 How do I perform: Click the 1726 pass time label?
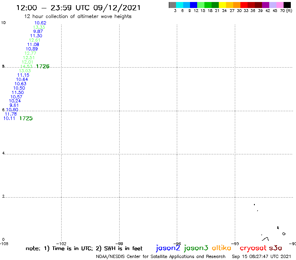[43, 66]
